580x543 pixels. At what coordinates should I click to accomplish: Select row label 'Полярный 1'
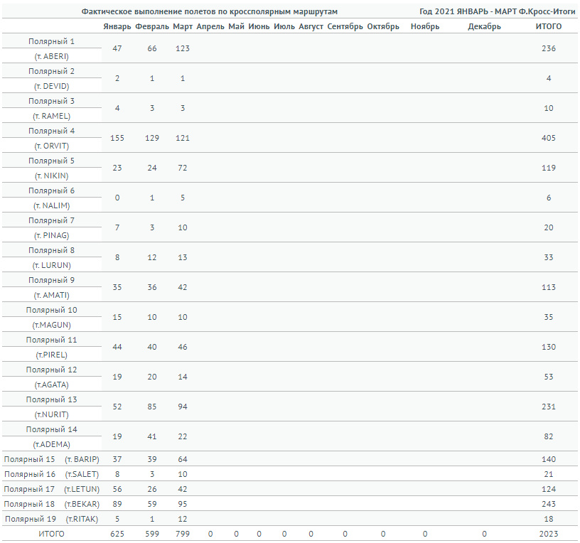click(x=51, y=41)
